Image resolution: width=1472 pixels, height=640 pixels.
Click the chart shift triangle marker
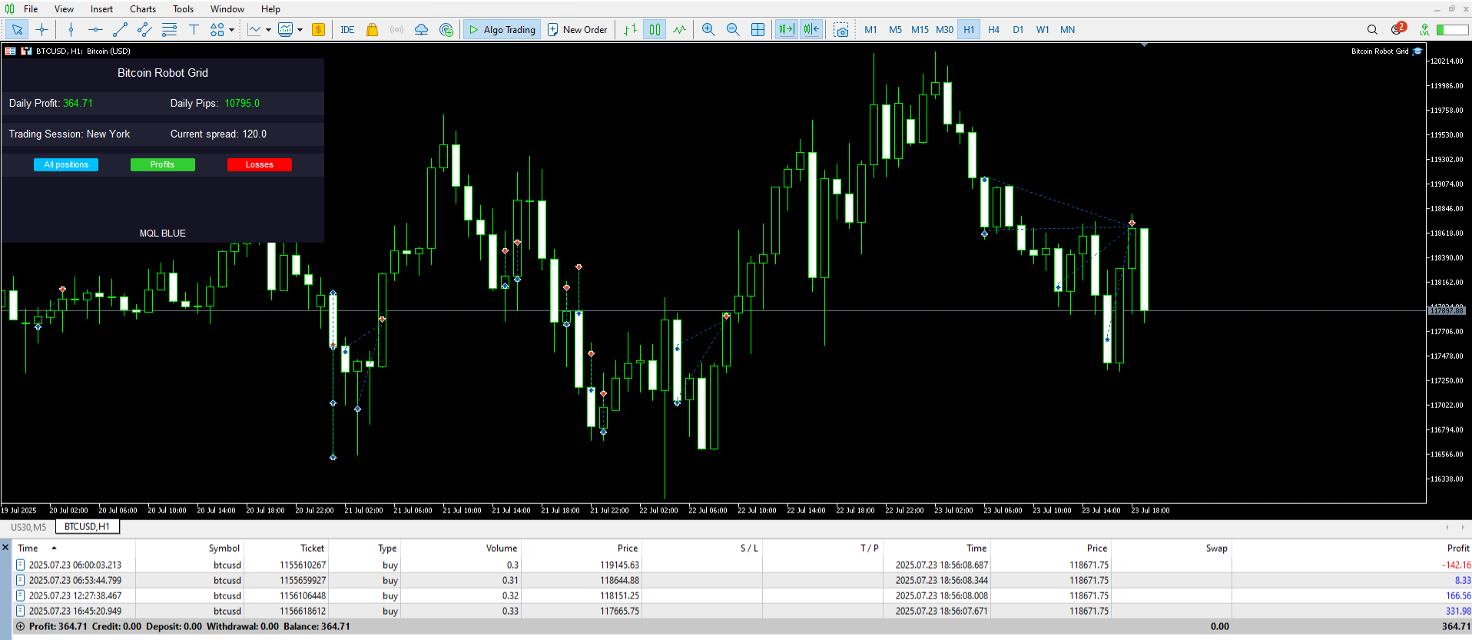pos(1144,45)
